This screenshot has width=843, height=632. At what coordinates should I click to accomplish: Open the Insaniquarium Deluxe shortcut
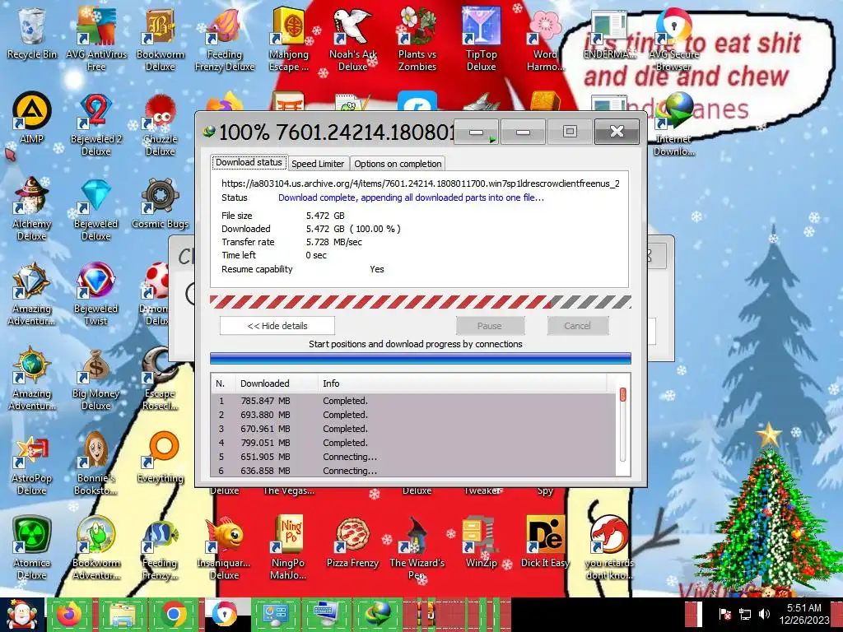[x=224, y=548]
